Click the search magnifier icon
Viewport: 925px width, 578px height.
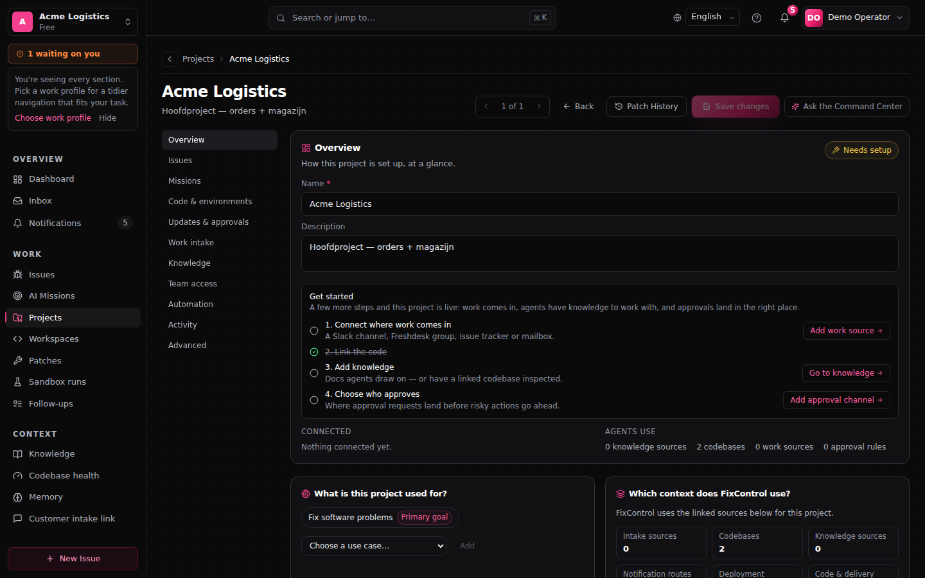click(x=281, y=18)
